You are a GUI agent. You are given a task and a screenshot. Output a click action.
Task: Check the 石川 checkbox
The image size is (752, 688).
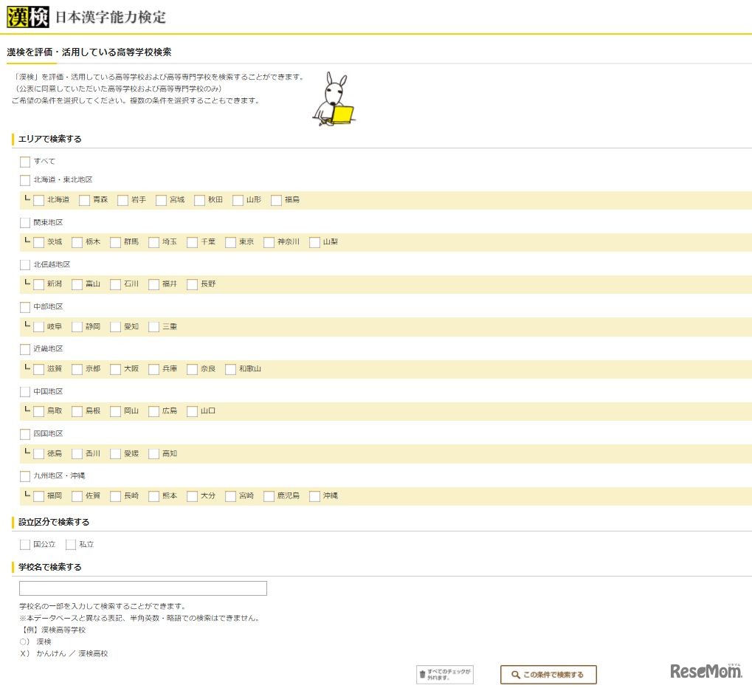click(x=116, y=284)
